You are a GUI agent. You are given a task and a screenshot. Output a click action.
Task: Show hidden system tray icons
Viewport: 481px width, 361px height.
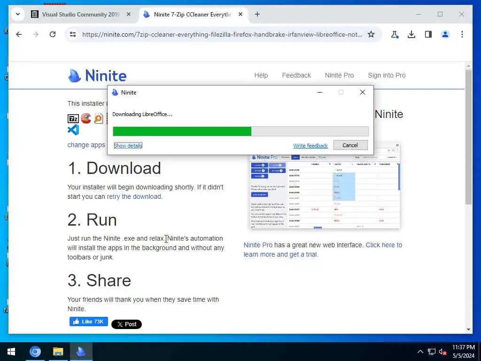click(420, 352)
